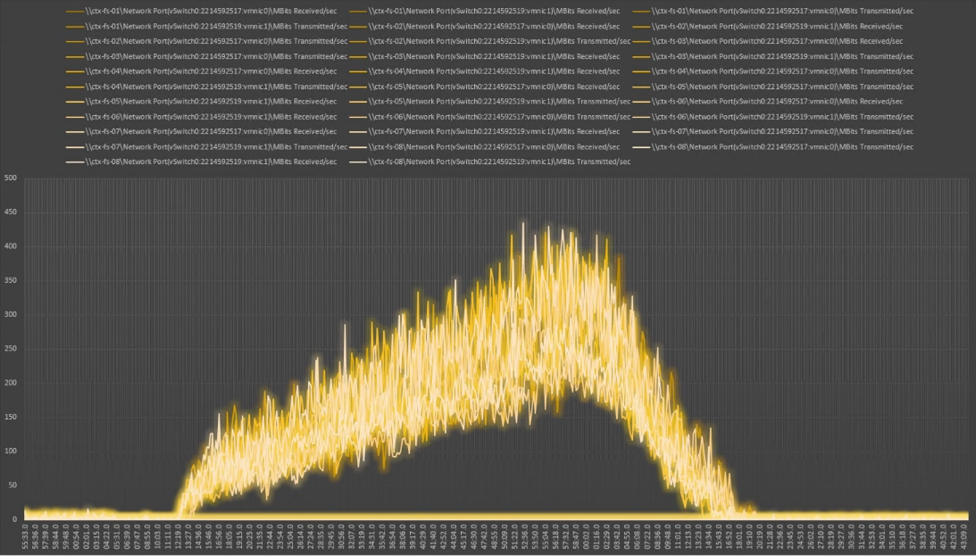The height and width of the screenshot is (556, 976).
Task: Select legend entry ctx-fs-05 vmnic1 MBits Transmitted/sec
Action: [490, 102]
